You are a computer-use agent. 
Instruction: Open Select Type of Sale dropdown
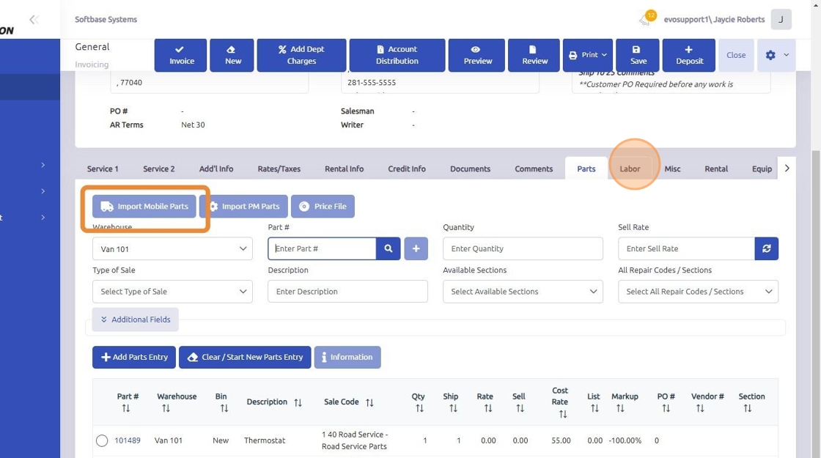click(172, 292)
